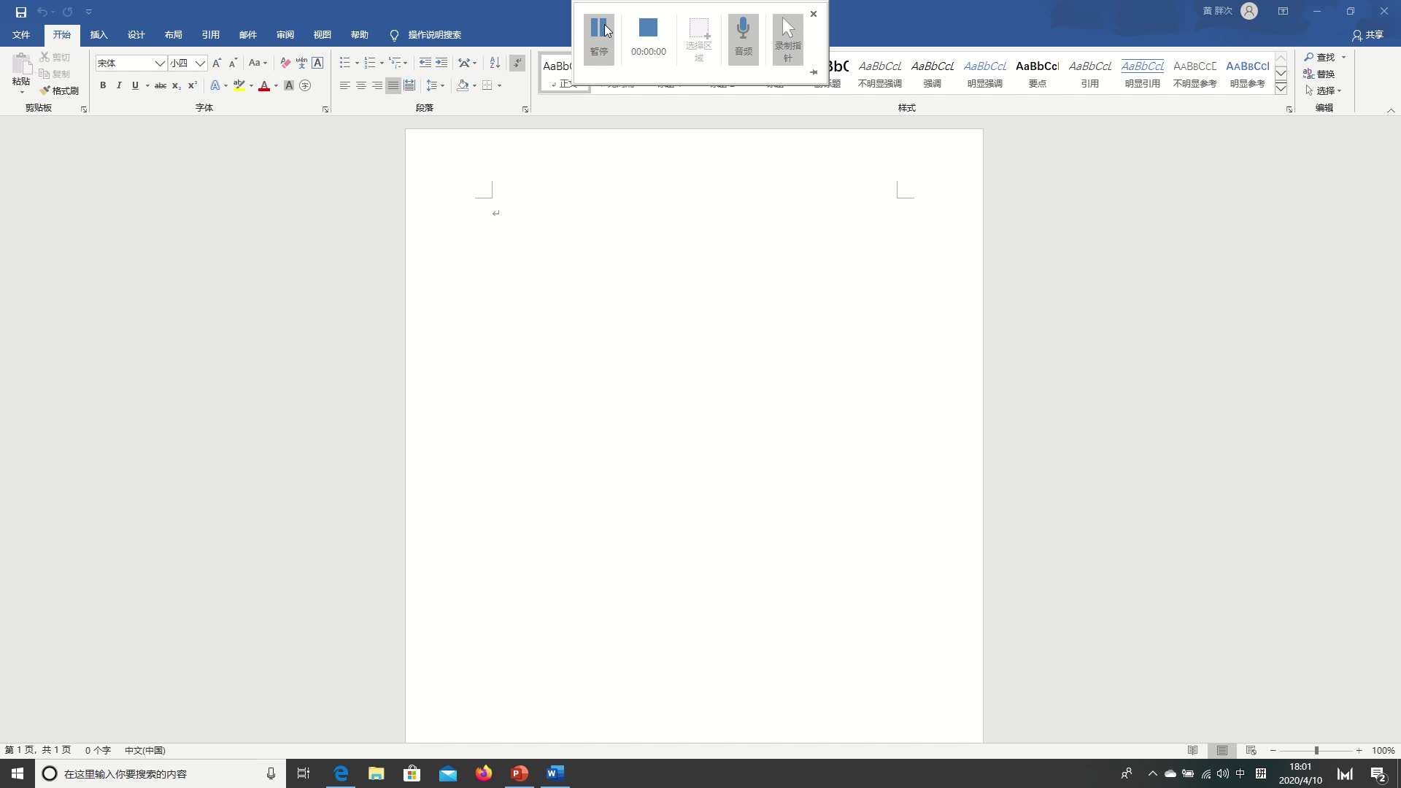
Task: Open the font name dropdown
Action: pos(159,63)
